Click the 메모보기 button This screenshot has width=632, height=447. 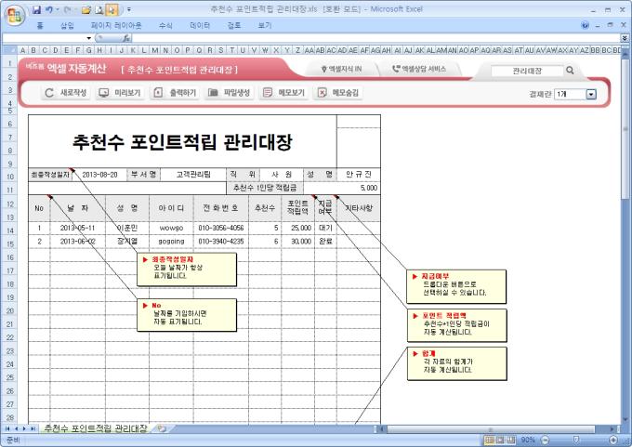point(283,93)
